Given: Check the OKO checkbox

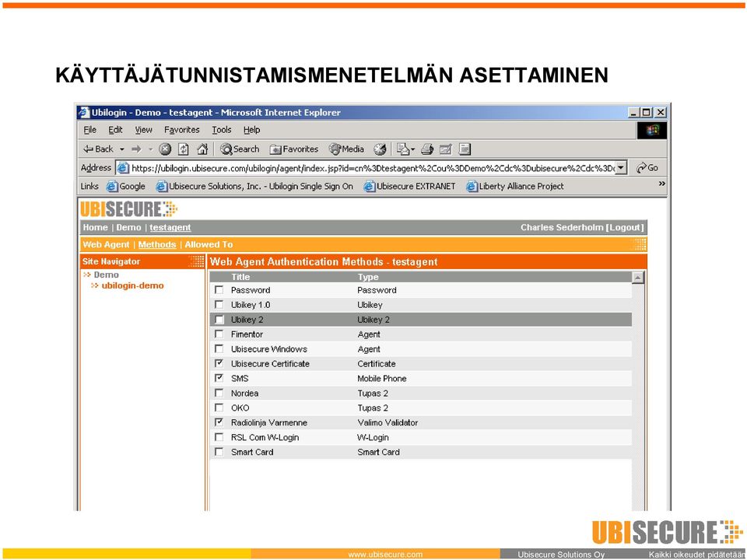Looking at the screenshot, I should point(219,408).
